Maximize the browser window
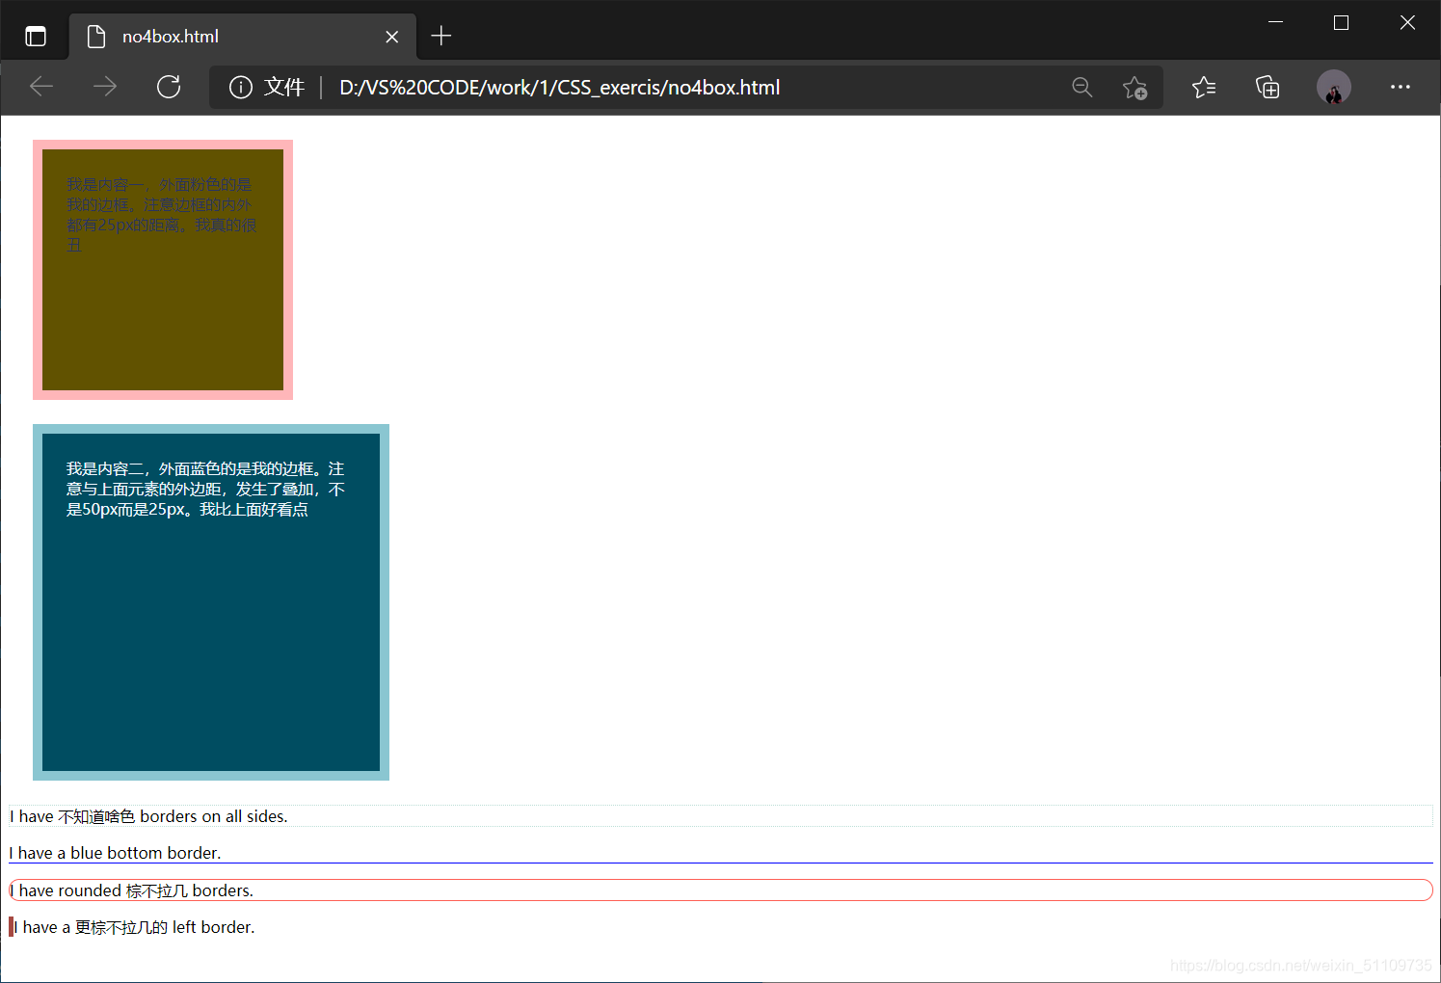 (1341, 22)
